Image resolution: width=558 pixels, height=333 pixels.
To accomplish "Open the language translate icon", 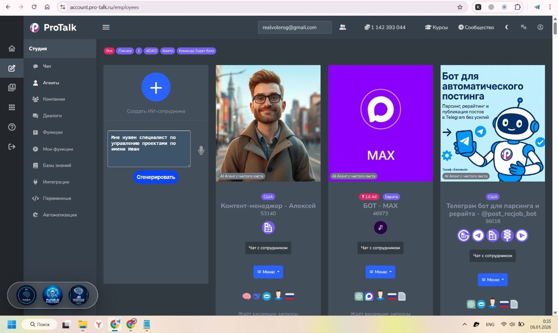I will [524, 27].
